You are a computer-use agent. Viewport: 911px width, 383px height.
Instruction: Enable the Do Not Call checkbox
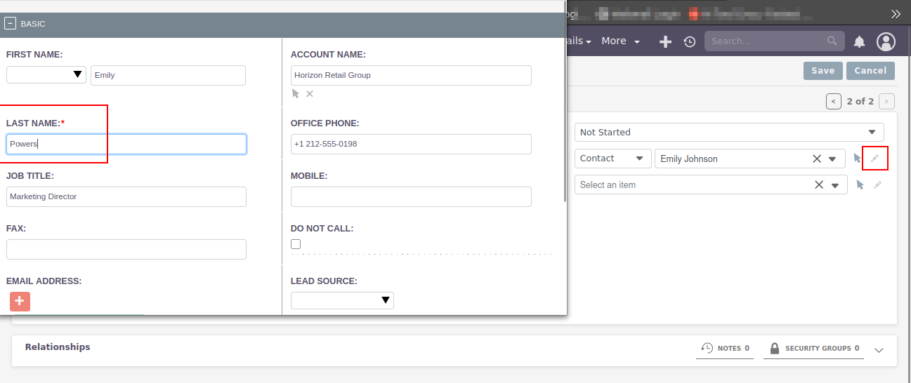click(x=296, y=244)
